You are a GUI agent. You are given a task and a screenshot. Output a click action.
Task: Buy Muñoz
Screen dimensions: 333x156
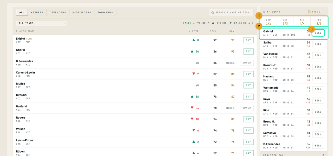tap(248, 85)
